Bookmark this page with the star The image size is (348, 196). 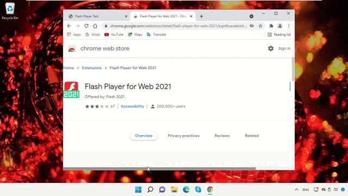[260, 26]
